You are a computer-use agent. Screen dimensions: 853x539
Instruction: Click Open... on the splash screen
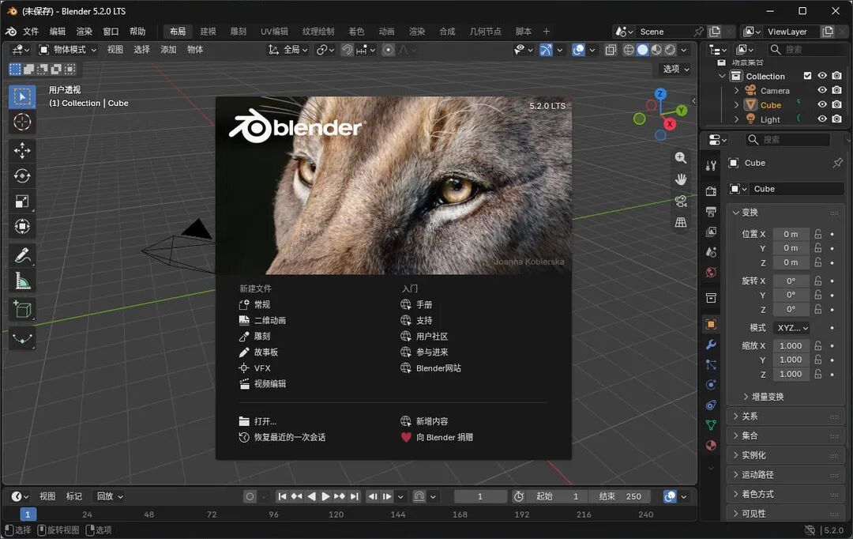(x=257, y=421)
